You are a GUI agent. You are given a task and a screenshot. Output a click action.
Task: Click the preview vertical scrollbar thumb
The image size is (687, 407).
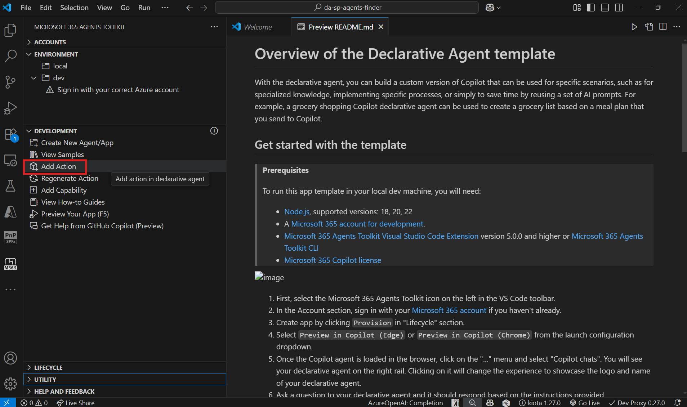click(684, 98)
